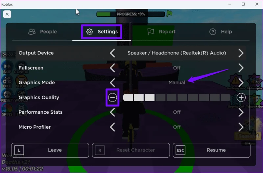Open the People tab

tap(42, 31)
